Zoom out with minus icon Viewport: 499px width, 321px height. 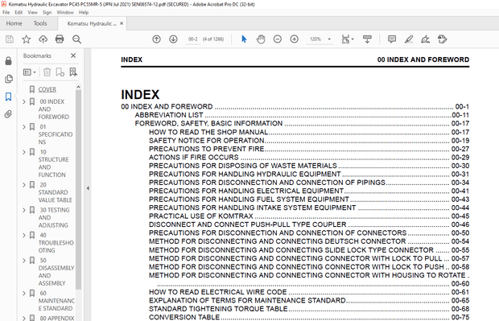[x=278, y=39]
